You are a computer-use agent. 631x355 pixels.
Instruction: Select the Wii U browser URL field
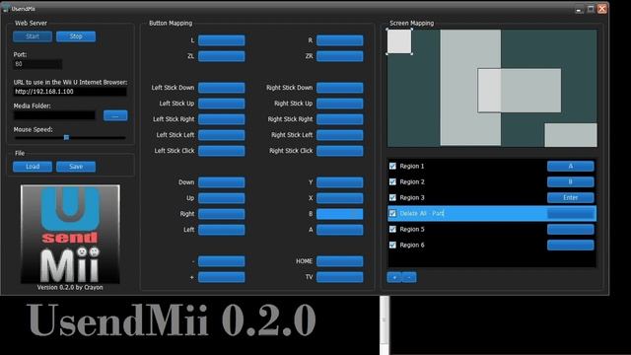[70, 92]
